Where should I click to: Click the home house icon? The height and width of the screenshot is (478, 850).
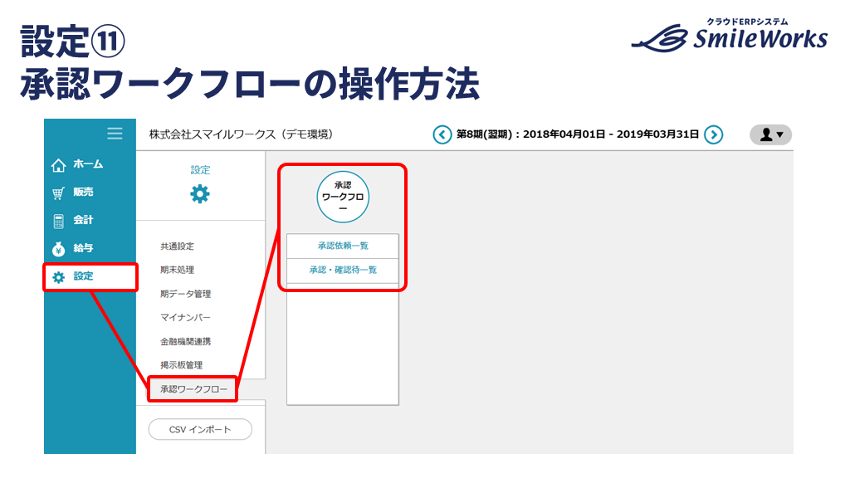[59, 165]
